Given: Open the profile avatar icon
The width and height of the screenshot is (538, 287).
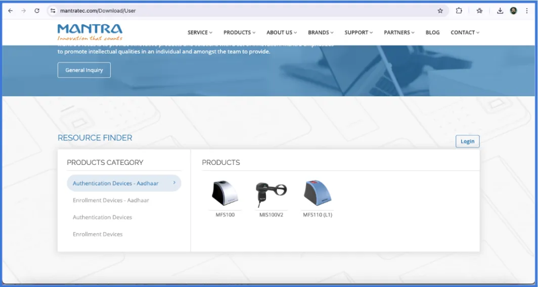Looking at the screenshot, I should pyautogui.click(x=513, y=11).
